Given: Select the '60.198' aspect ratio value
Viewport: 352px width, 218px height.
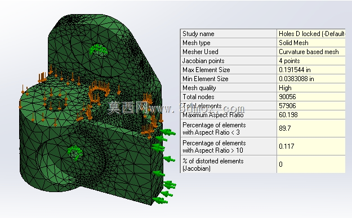Looking at the screenshot, I should point(311,115).
